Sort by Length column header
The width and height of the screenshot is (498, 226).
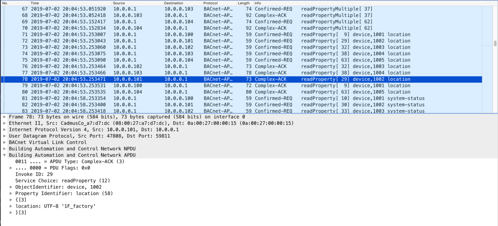(x=245, y=3)
